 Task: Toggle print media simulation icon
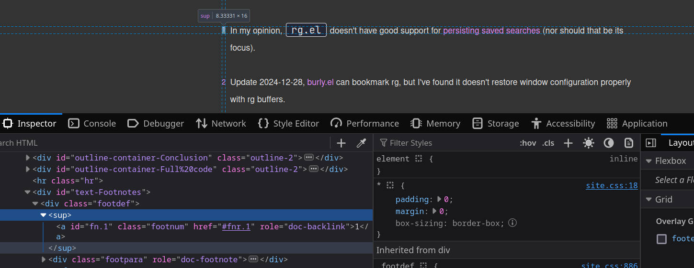[x=629, y=143]
